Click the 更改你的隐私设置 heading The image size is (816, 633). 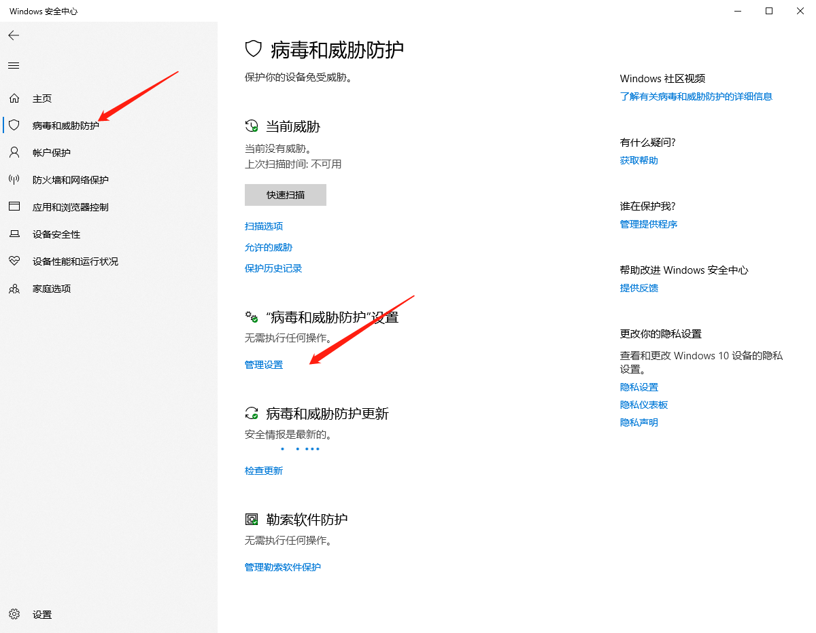point(661,334)
